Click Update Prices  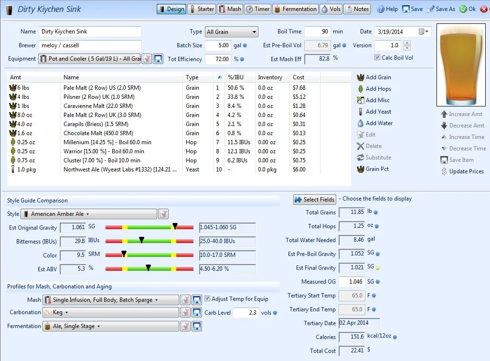tap(462, 171)
